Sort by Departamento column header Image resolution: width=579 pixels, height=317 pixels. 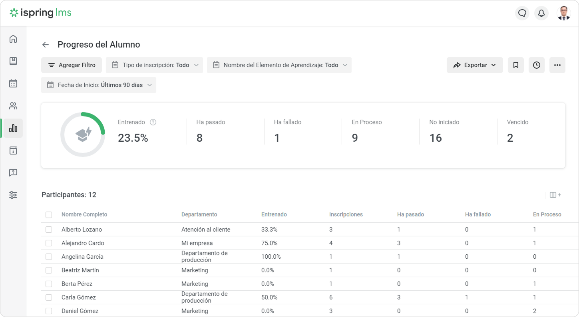[x=199, y=214]
